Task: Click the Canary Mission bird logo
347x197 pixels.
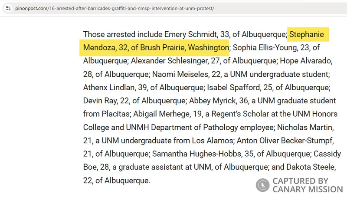Action: pos(262,185)
